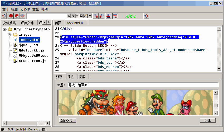The image size is (224, 132).
Task: Click the red cube project icon
Action: (11, 16)
